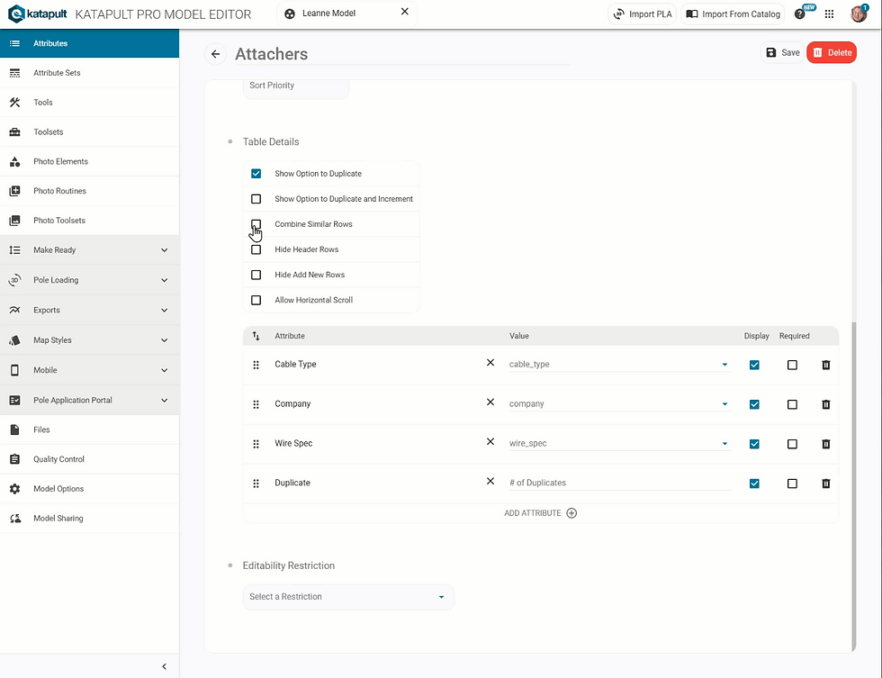Click the Tools wrench icon in sidebar
Image resolution: width=882 pixels, height=678 pixels.
point(15,103)
